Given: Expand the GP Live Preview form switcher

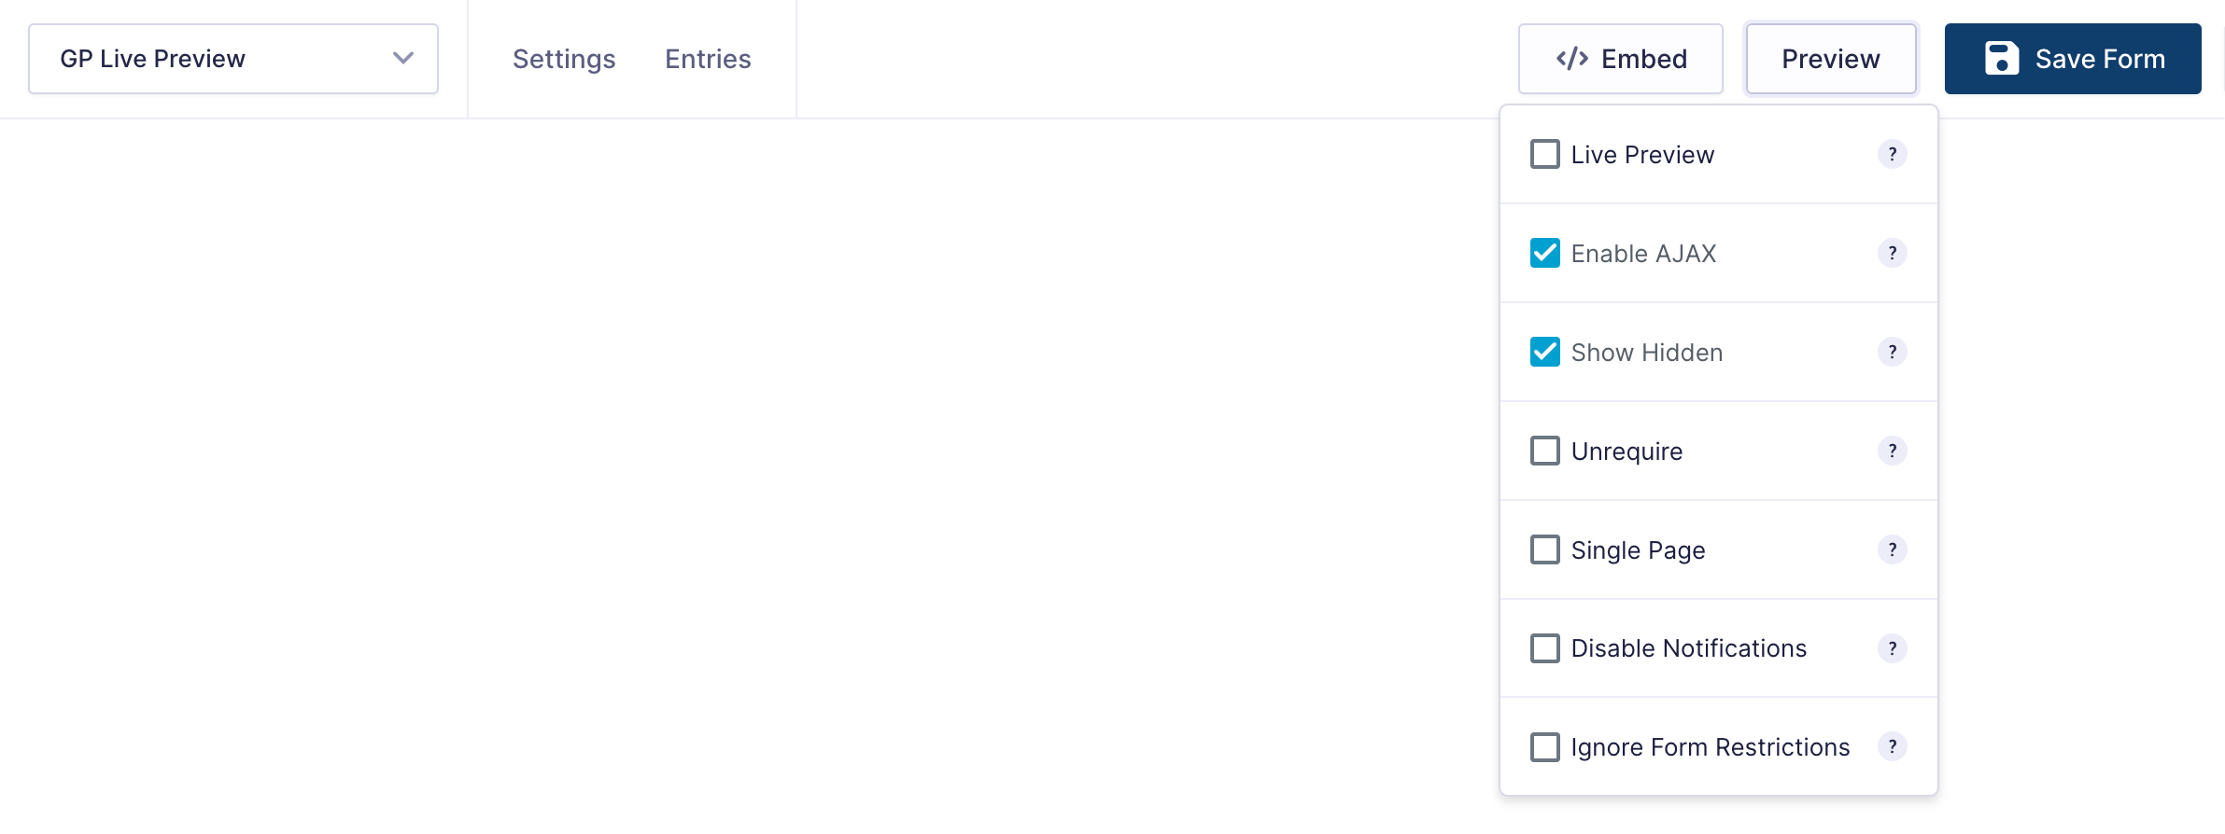Looking at the screenshot, I should click(x=233, y=59).
